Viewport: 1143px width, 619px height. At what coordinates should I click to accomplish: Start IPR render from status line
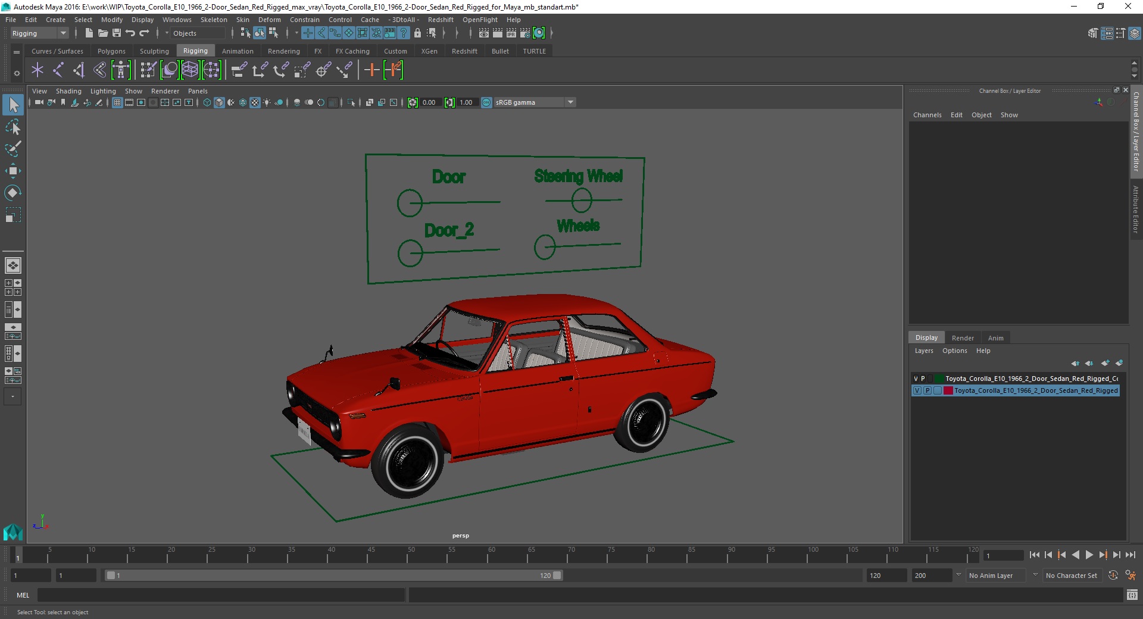(x=511, y=33)
